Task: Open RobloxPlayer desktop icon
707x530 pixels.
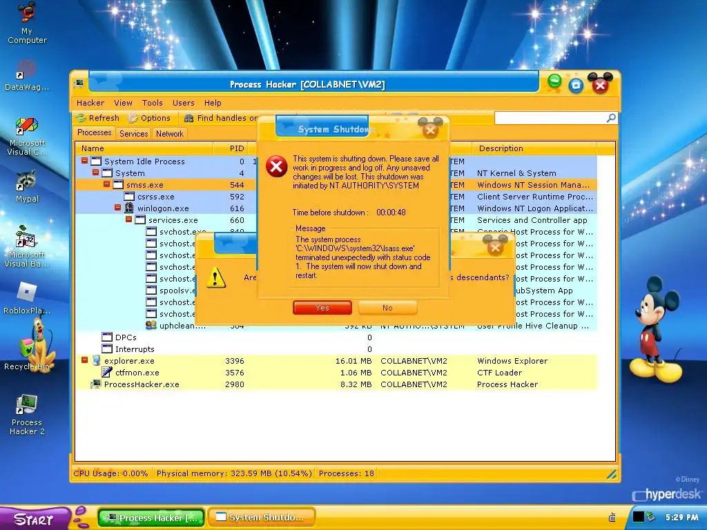Action: click(x=27, y=298)
